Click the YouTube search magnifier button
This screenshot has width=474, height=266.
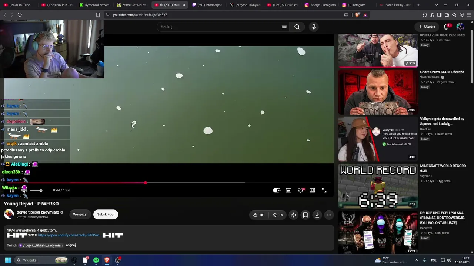click(x=297, y=27)
